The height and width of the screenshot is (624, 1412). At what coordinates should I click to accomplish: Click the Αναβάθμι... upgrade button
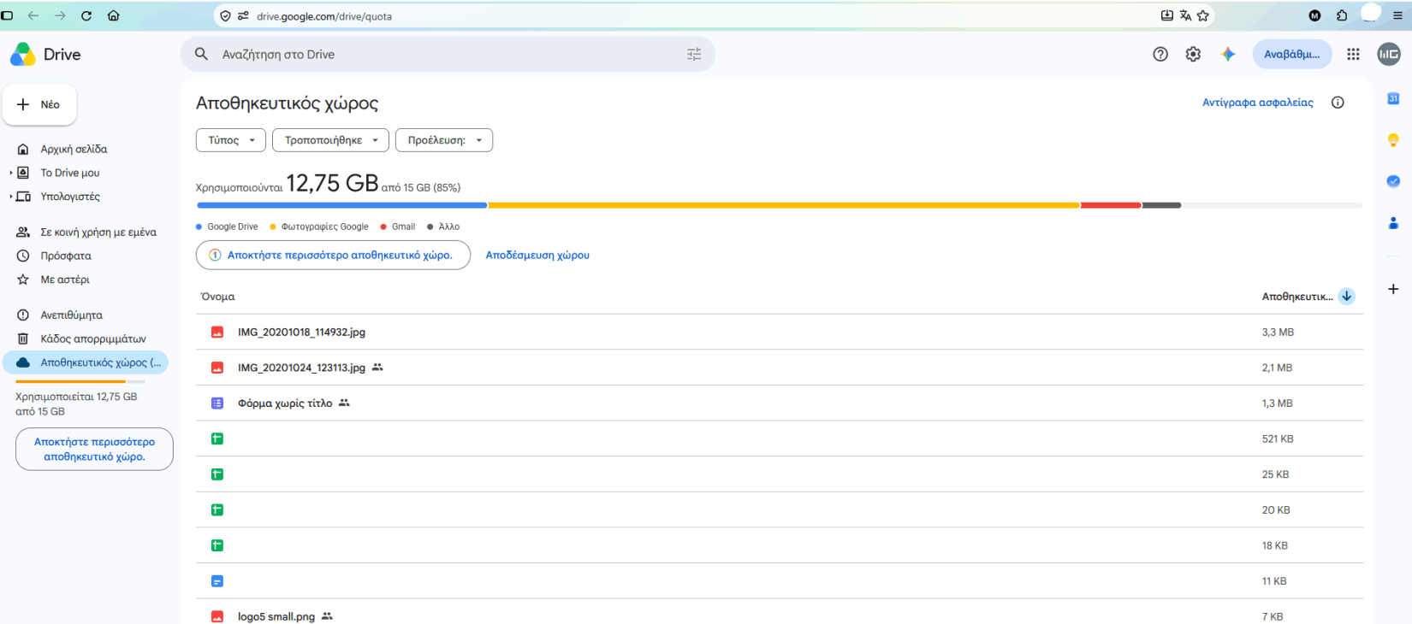pyautogui.click(x=1292, y=54)
